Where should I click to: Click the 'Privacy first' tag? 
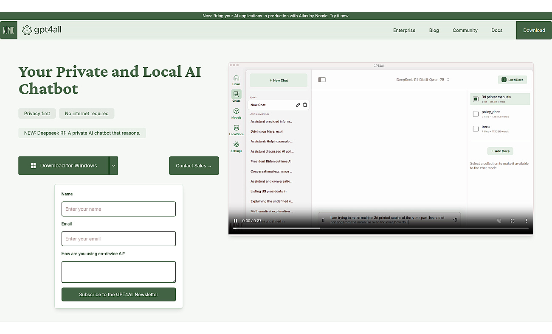click(37, 114)
